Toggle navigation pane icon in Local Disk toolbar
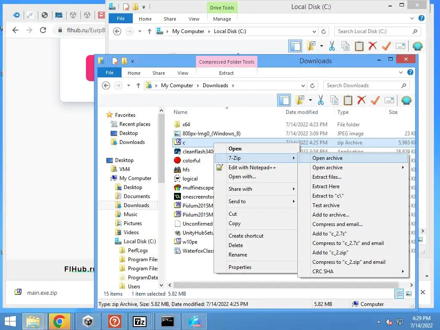Image resolution: width=440 pixels, height=330 pixels. [295, 46]
